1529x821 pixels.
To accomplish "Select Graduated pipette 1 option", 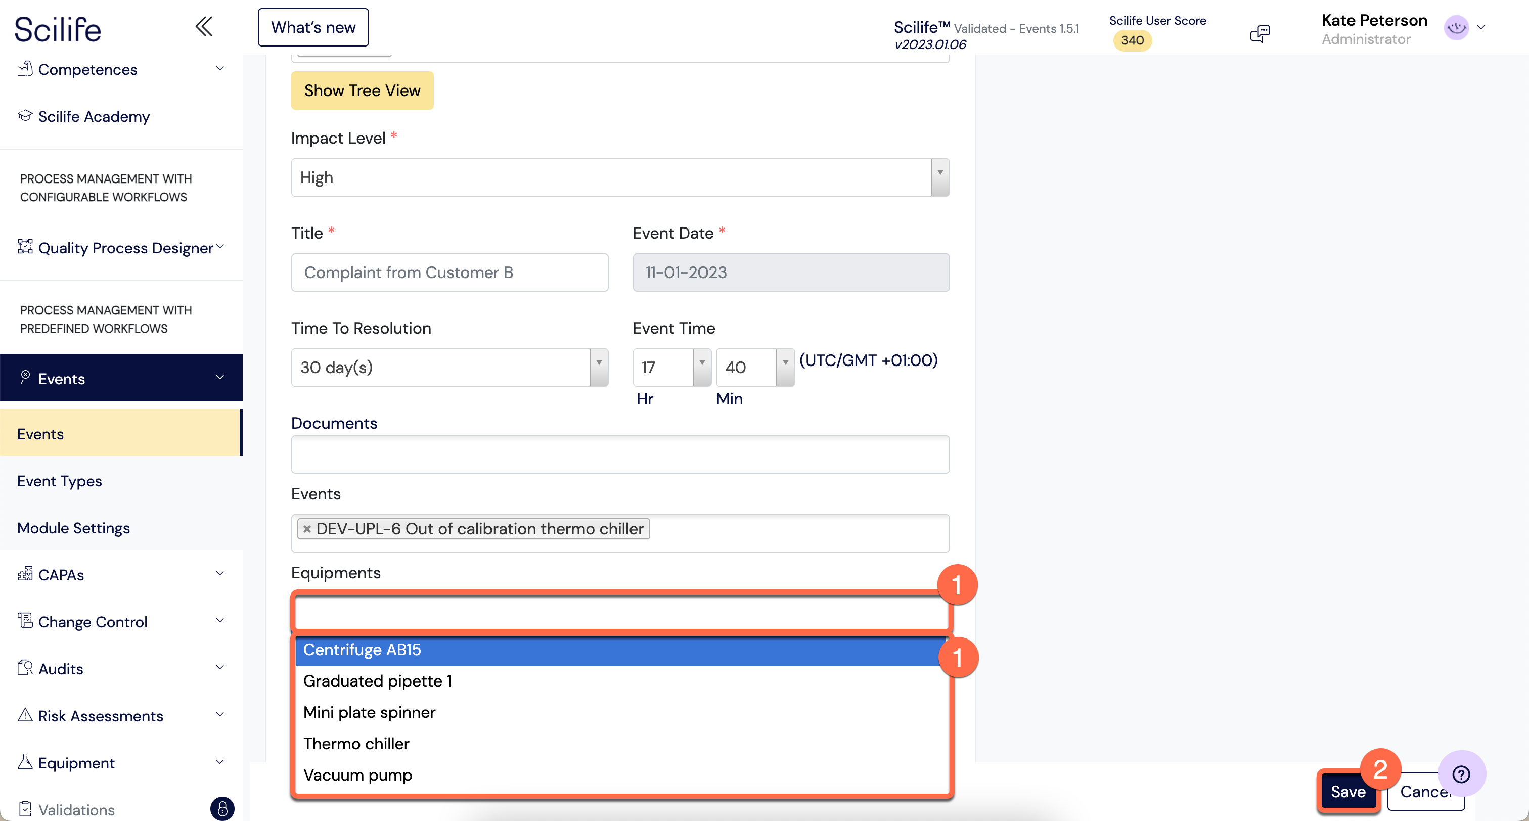I will [x=621, y=681].
